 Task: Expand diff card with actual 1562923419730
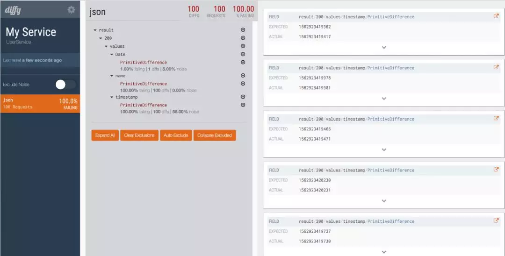[383, 252]
